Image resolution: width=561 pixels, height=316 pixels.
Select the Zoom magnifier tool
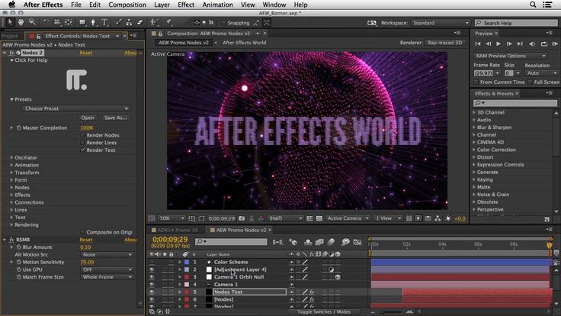pyautogui.click(x=31, y=23)
